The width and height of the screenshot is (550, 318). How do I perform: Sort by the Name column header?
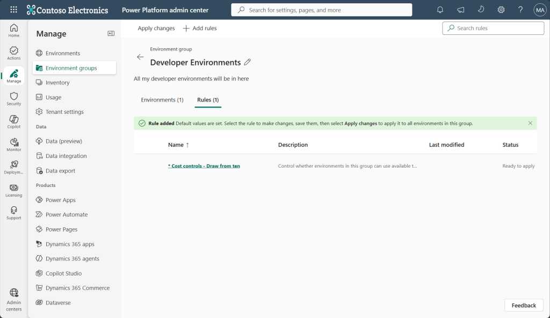(x=178, y=144)
